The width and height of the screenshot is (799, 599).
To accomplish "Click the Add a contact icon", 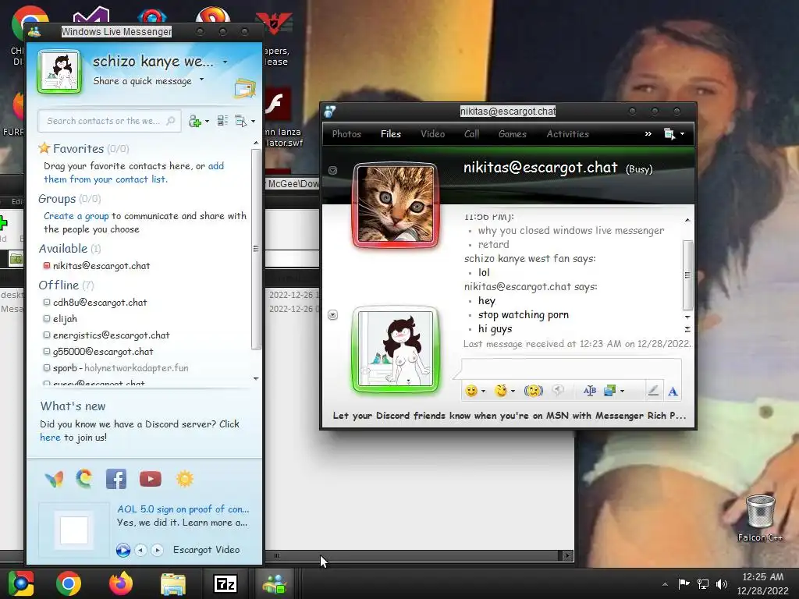I will point(194,121).
